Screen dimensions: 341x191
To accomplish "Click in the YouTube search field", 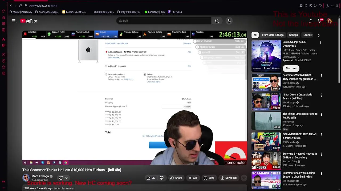I will click(x=164, y=21).
